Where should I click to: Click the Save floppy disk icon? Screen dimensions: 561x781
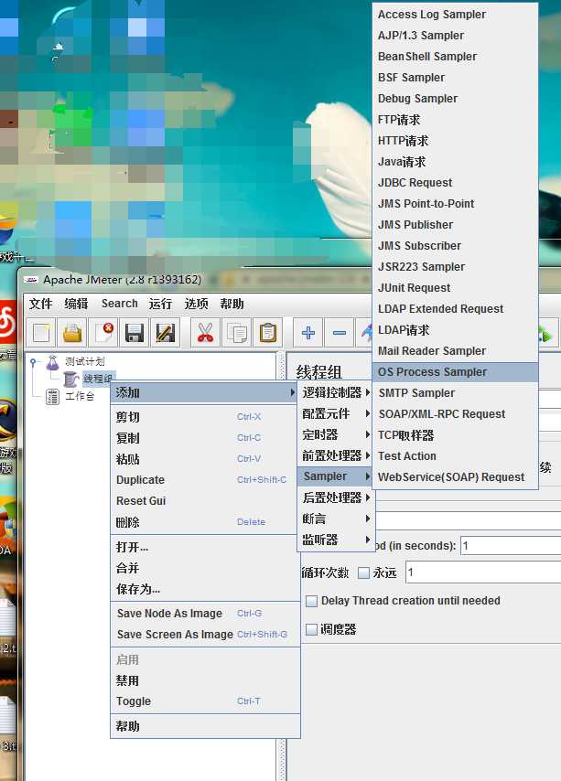coord(135,332)
